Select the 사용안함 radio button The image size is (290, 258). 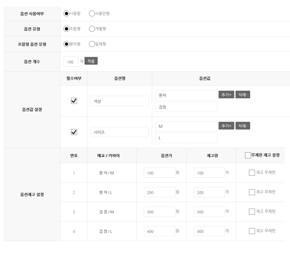click(92, 13)
